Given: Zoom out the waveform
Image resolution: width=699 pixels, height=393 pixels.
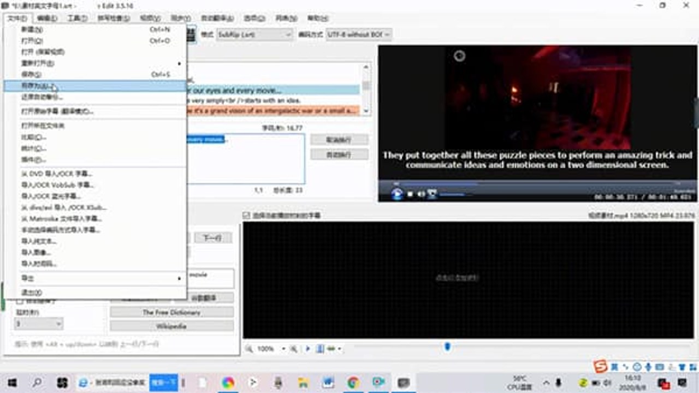Looking at the screenshot, I should click(x=249, y=348).
